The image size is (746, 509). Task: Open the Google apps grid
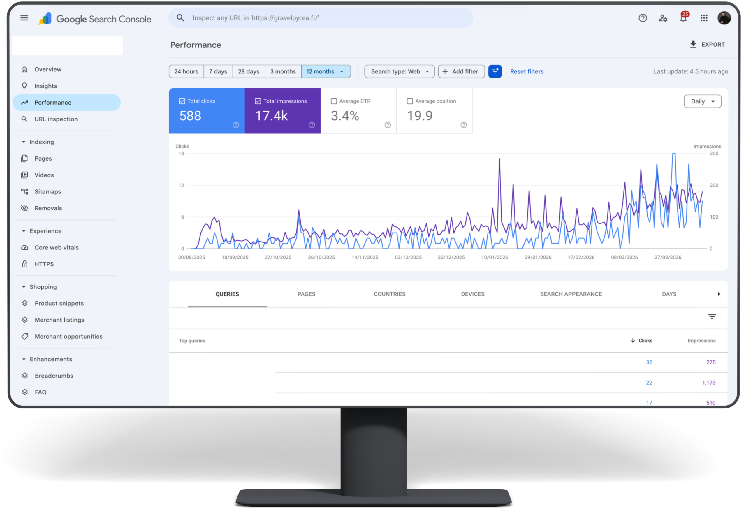[704, 18]
